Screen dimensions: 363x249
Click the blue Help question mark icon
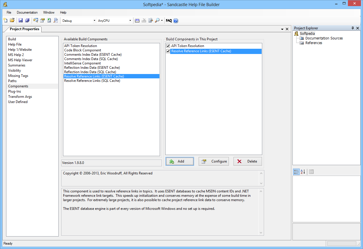click(x=176, y=21)
